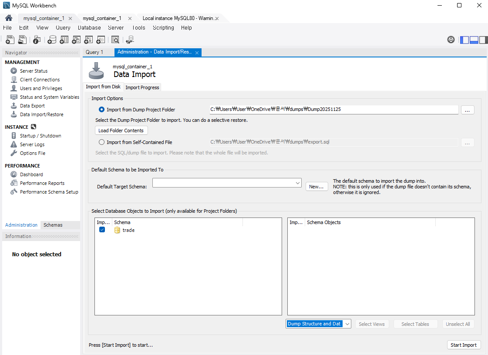This screenshot has width=488, height=355.
Task: Open Performance Schema Setup
Action: coord(49,192)
